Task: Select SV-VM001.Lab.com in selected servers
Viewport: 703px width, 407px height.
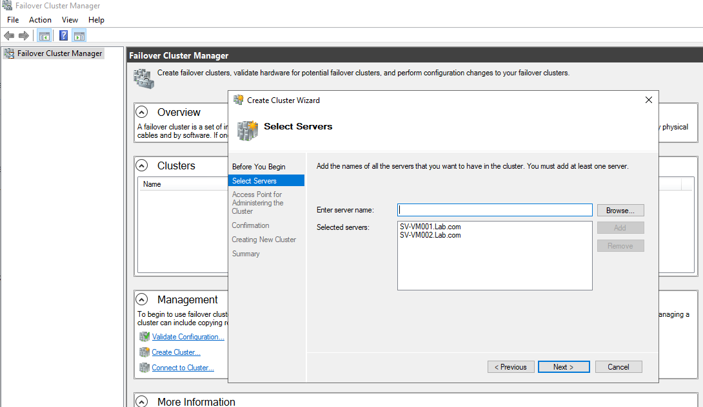Action: click(430, 227)
